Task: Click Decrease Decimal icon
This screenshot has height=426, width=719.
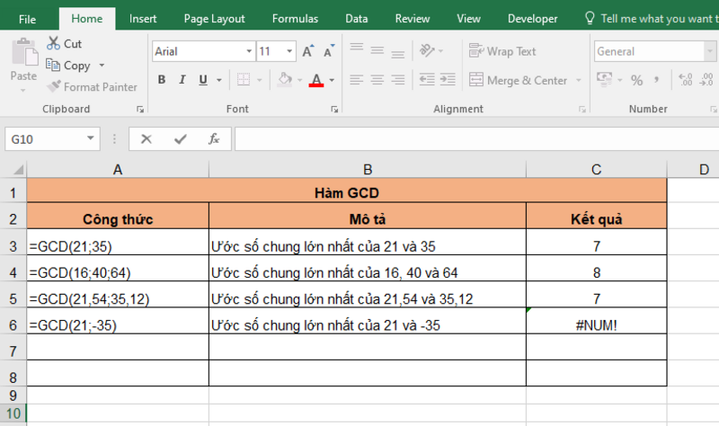Action: tap(706, 80)
